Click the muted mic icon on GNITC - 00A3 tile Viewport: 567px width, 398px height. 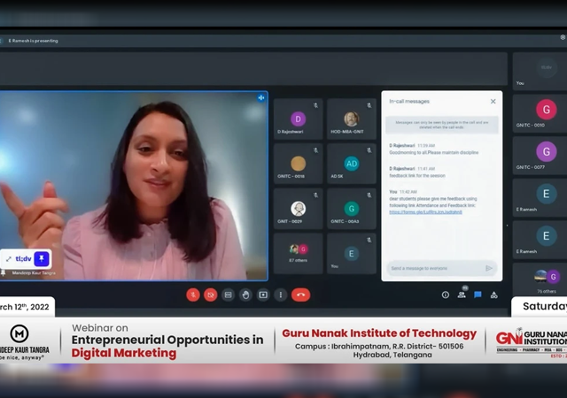pos(369,195)
